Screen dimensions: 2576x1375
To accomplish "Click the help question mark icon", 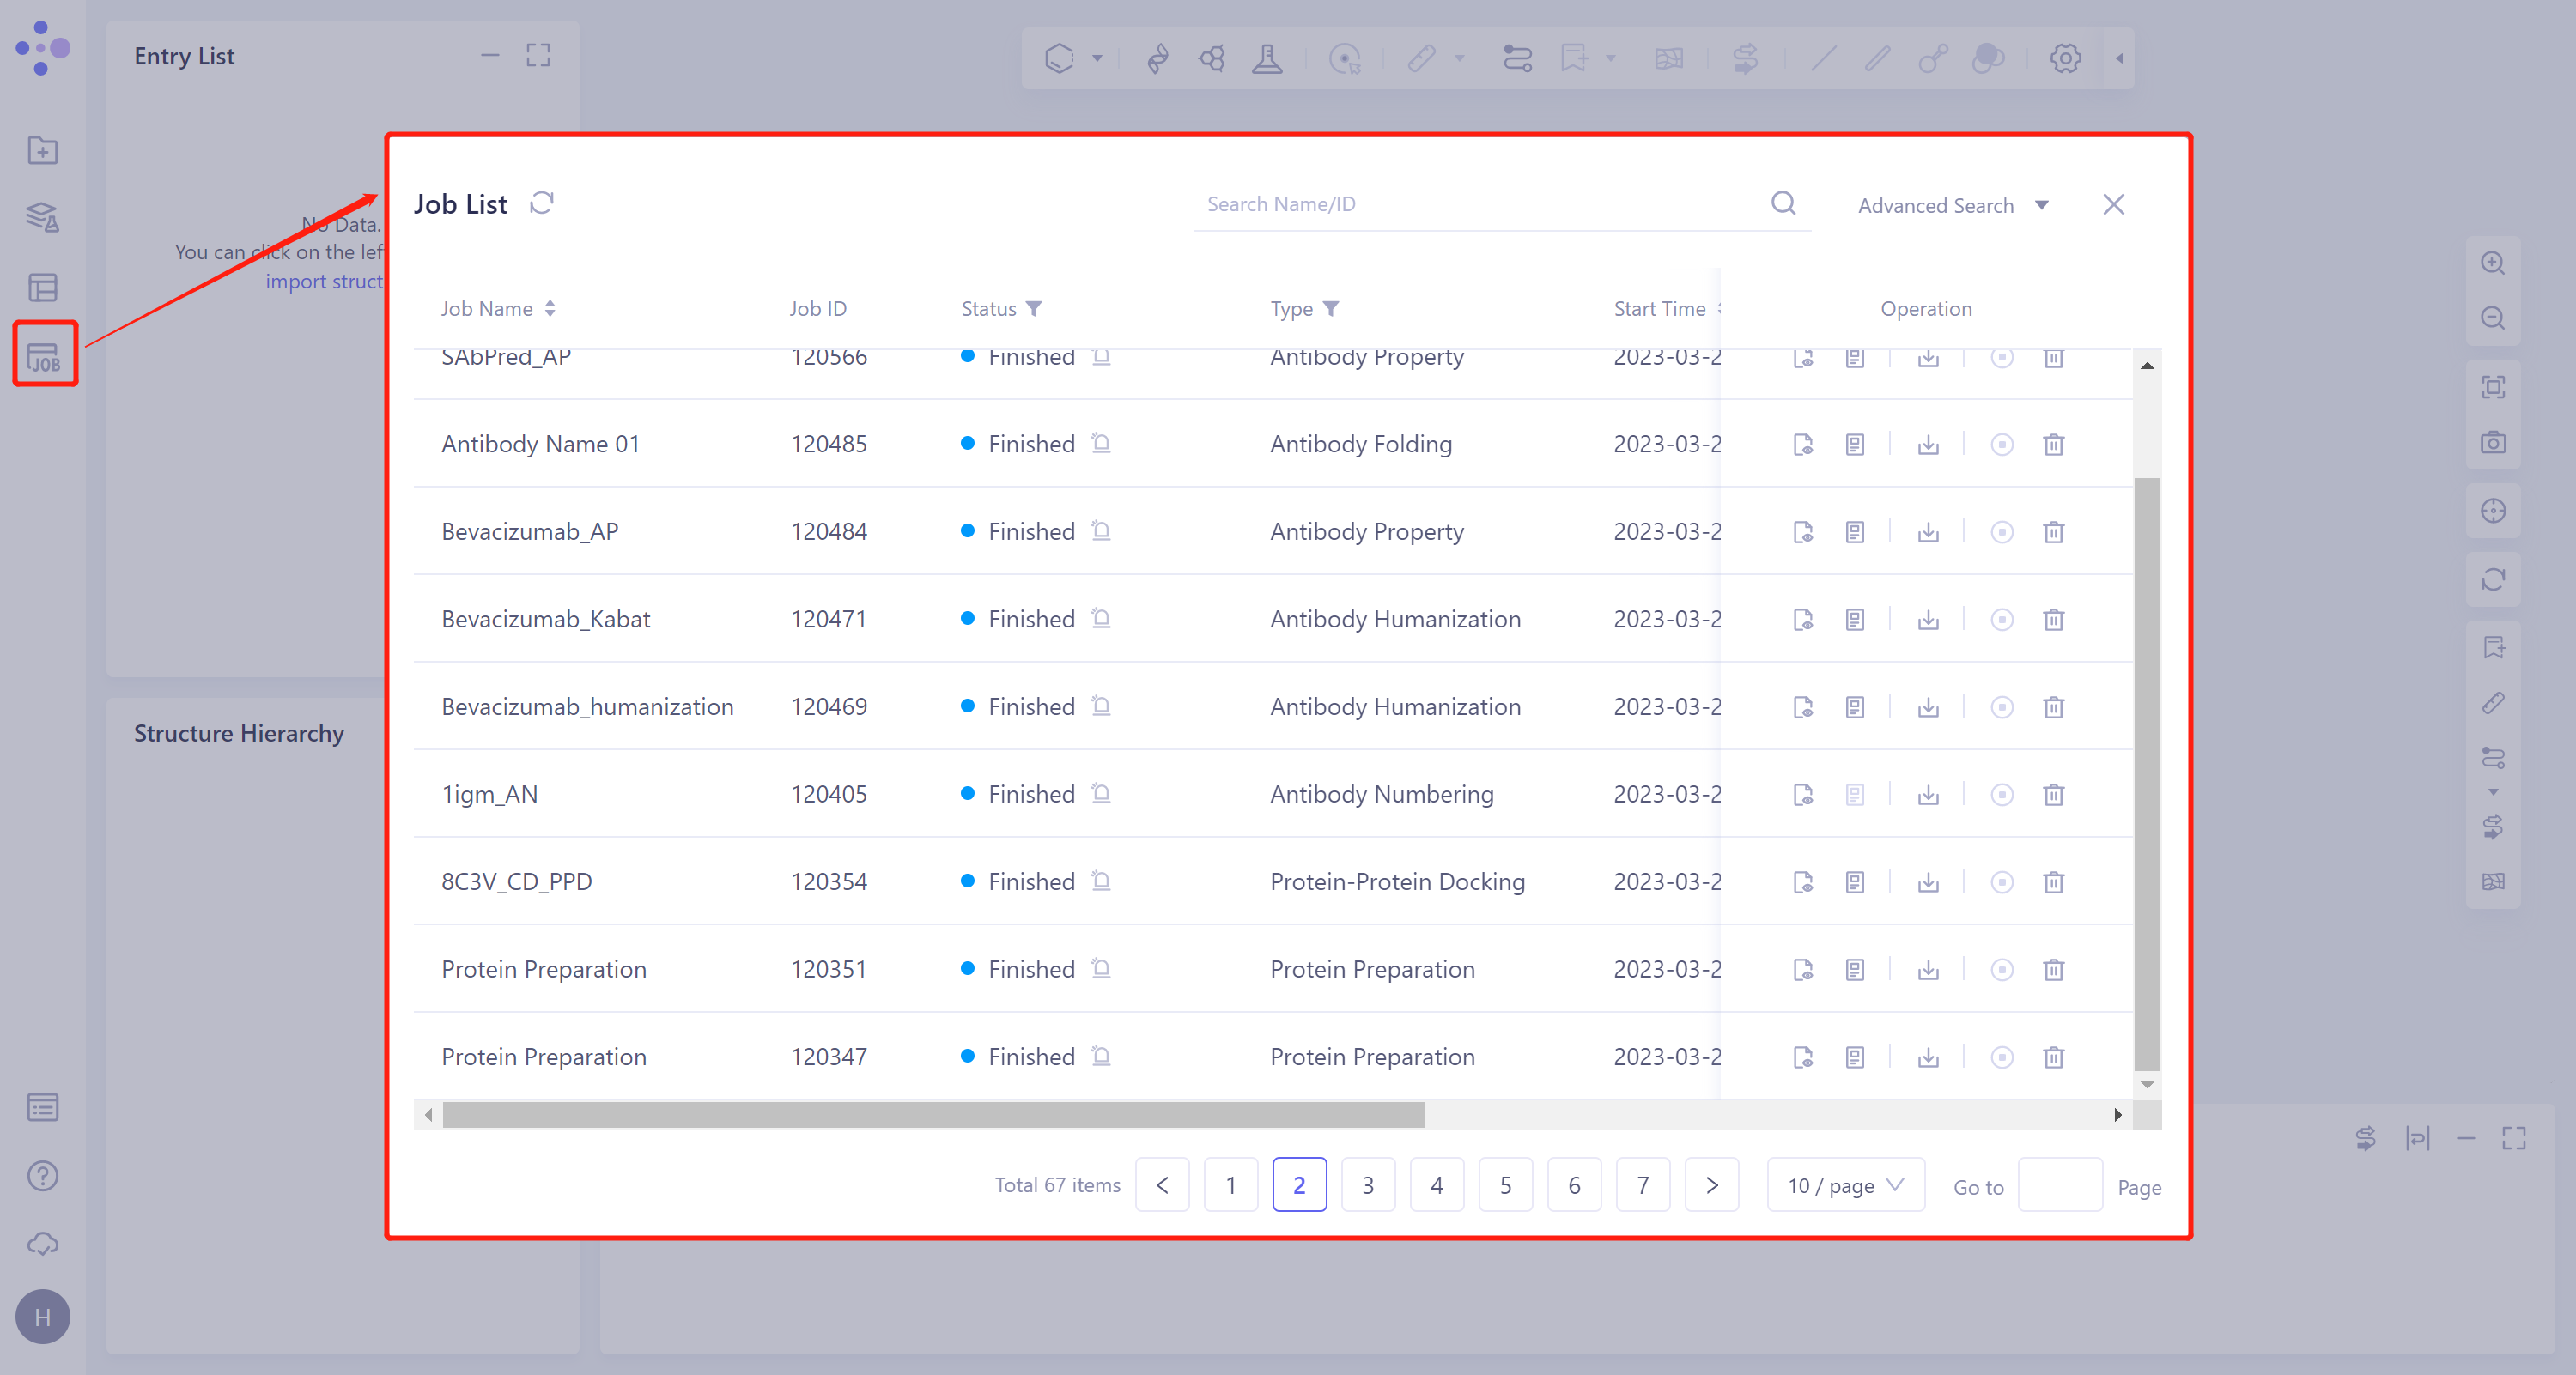I will 42,1176.
